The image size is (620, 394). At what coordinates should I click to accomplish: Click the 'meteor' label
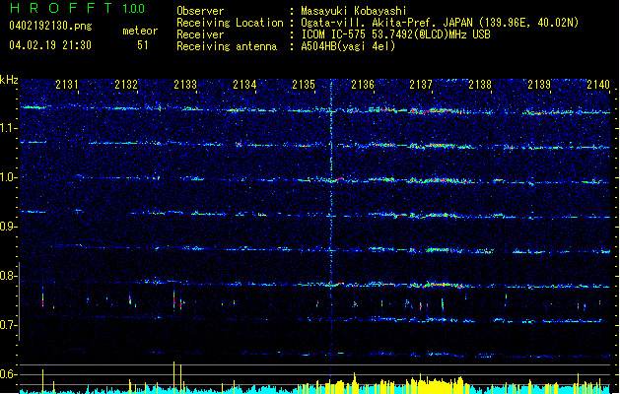[140, 31]
